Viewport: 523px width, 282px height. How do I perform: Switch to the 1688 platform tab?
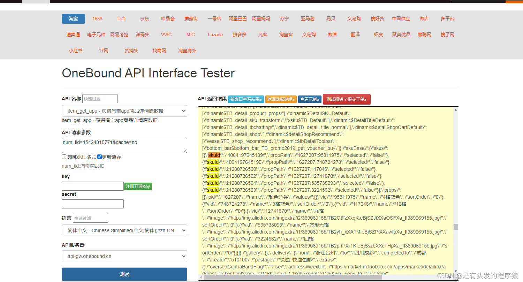[97, 19]
